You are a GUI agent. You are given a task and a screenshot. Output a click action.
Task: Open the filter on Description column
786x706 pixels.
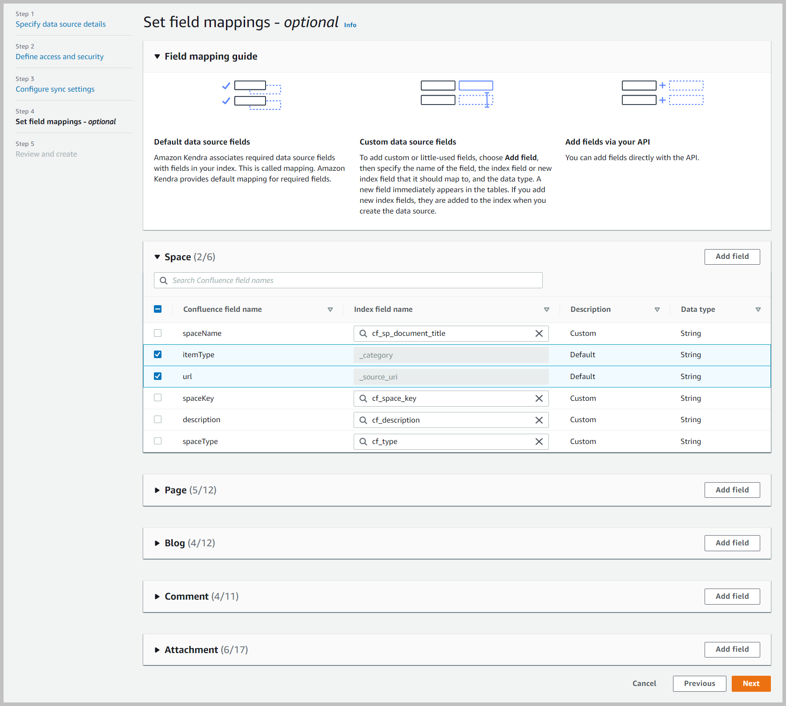pyautogui.click(x=657, y=309)
